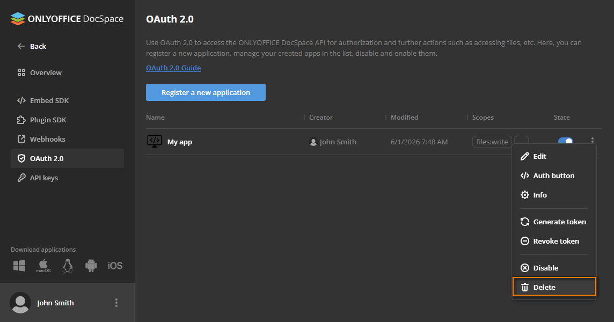Open the API keys page

(x=38, y=178)
